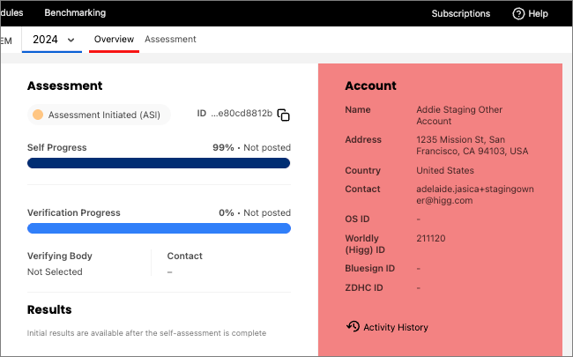Open the Help link text
Screen dimensions: 573x357
(x=538, y=13)
